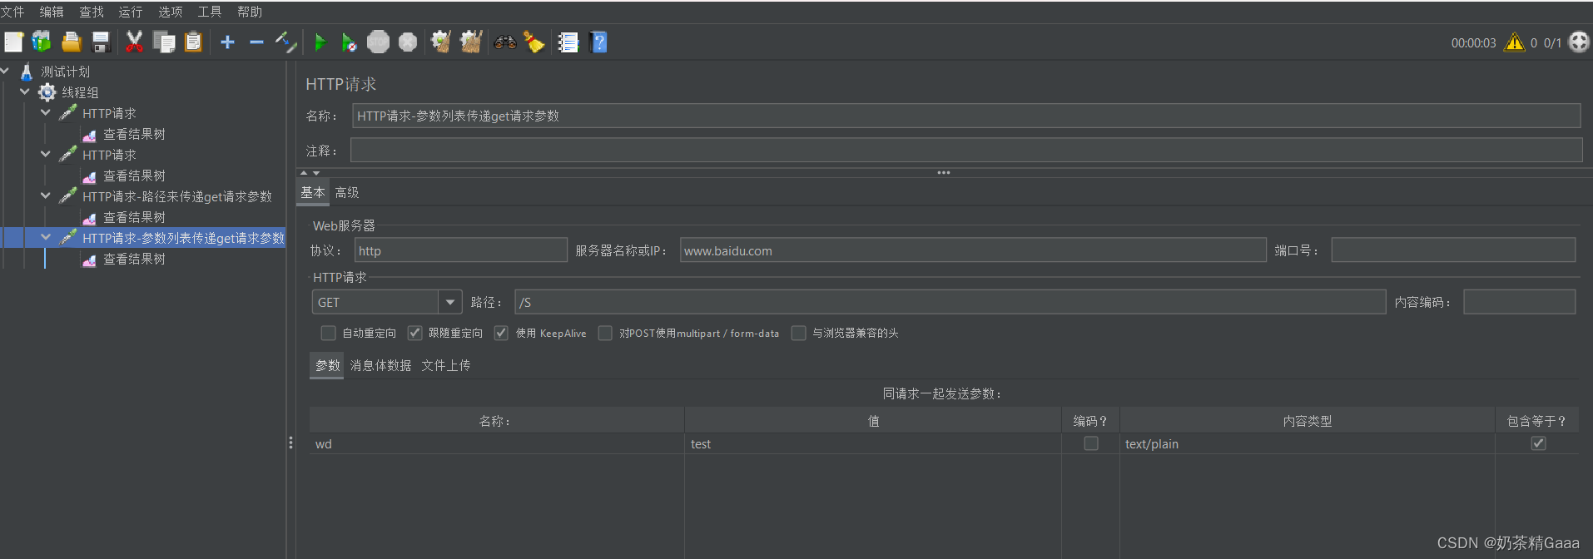The image size is (1593, 559).
Task: Collapse HTTP请求-路径来传递get请求参数 node arrow
Action: 46,195
